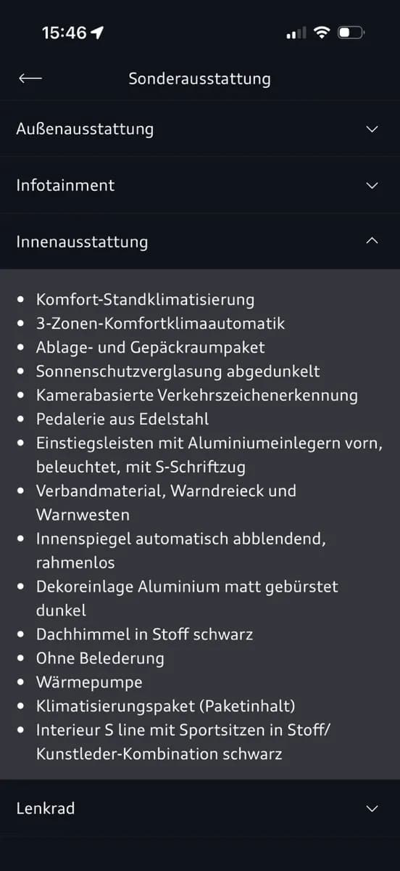Tap the cellular signal bars icon
The image size is (400, 871).
pos(296,33)
